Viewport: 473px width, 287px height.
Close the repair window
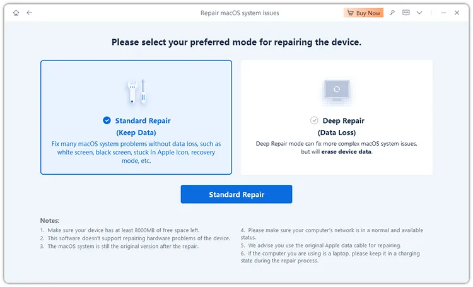tap(457, 13)
